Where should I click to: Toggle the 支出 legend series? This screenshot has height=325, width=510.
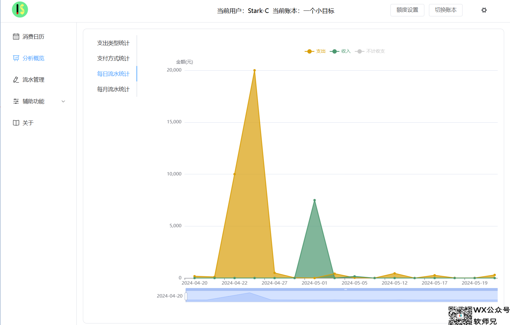click(x=315, y=51)
